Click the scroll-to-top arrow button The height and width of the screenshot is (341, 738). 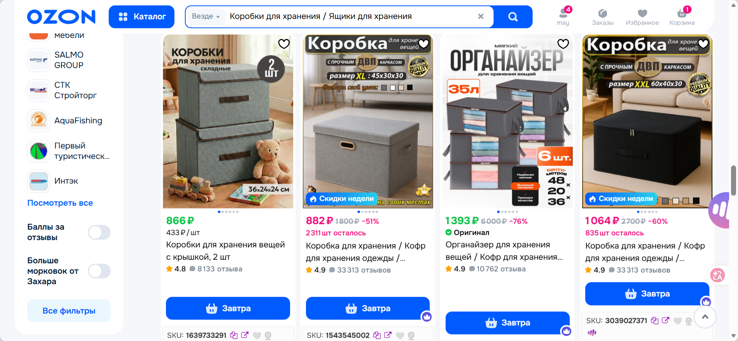tap(705, 317)
